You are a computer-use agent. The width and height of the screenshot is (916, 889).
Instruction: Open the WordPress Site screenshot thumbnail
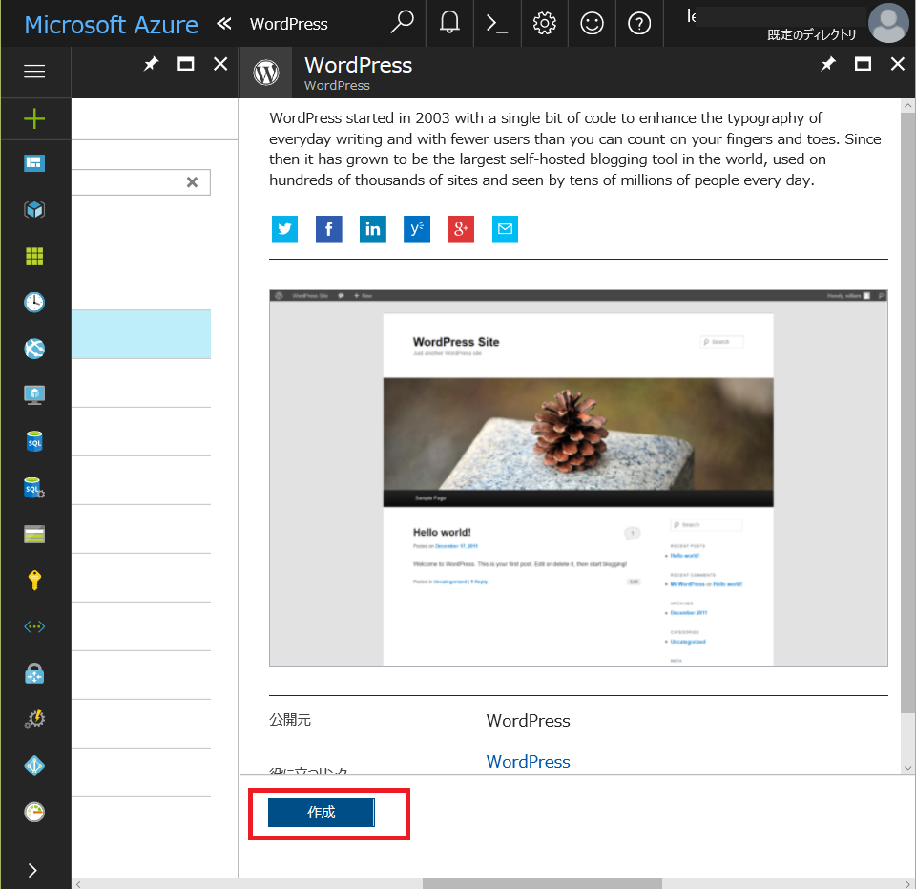tap(578, 477)
